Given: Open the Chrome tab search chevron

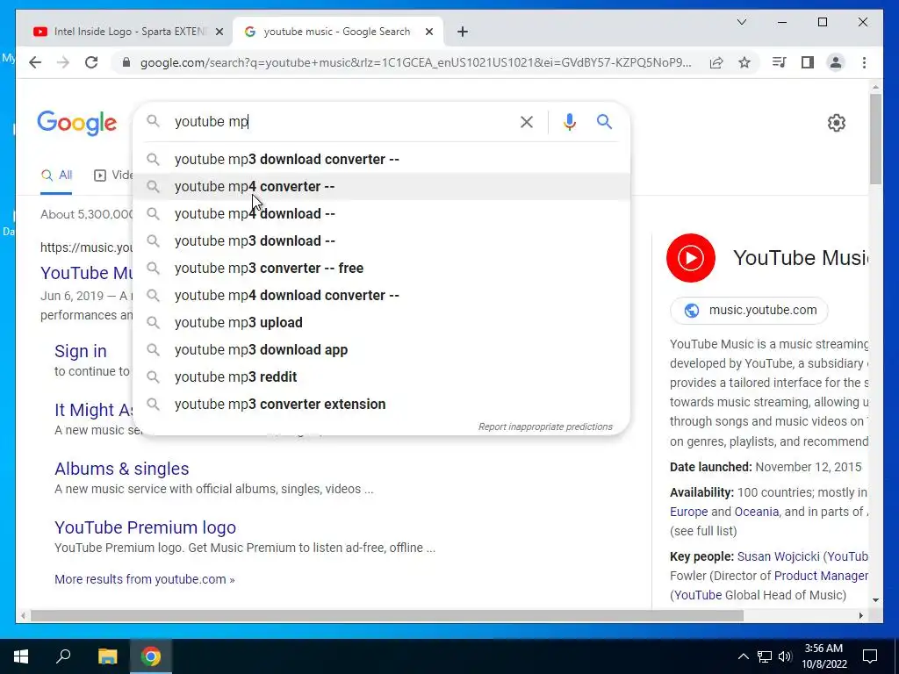Looking at the screenshot, I should pyautogui.click(x=741, y=22).
